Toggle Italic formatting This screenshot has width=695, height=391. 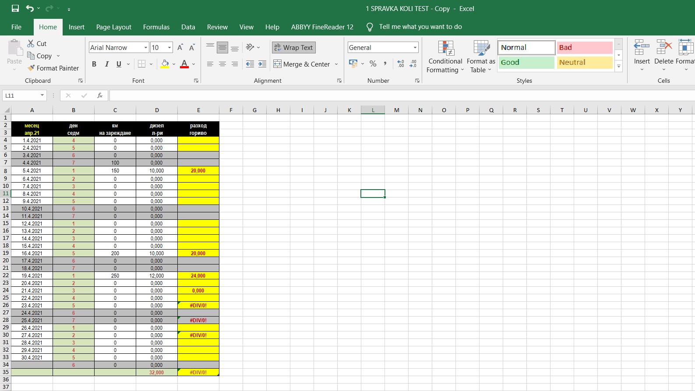click(x=106, y=64)
